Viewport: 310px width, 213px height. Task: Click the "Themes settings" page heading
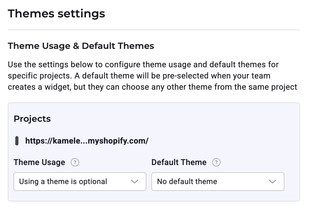(x=57, y=14)
